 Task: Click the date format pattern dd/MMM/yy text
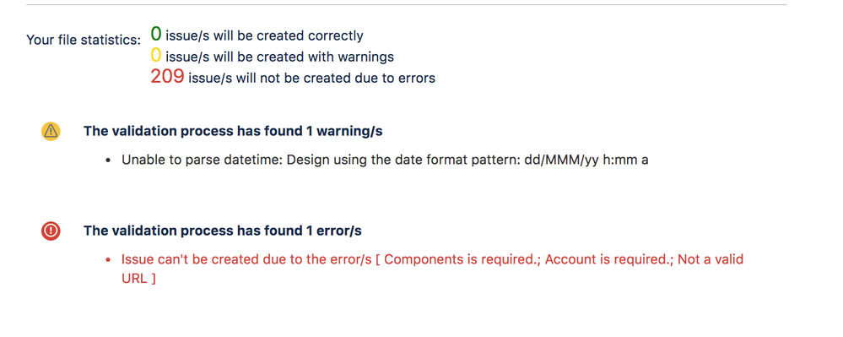point(586,160)
